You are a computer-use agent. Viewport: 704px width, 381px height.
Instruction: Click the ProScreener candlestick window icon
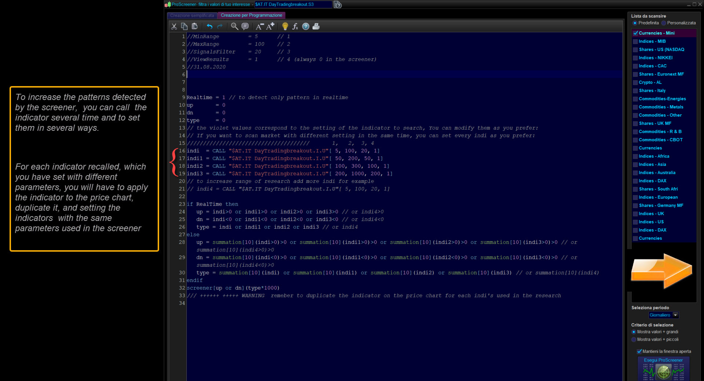coord(168,4)
